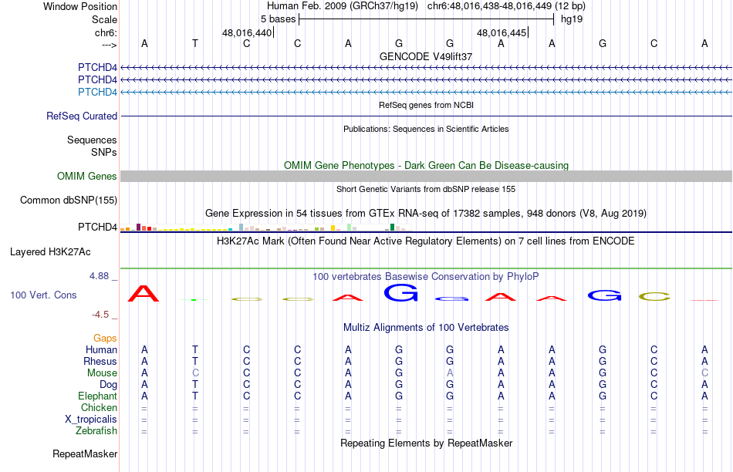Click the RefSeq genes from NCBI title

pos(426,105)
